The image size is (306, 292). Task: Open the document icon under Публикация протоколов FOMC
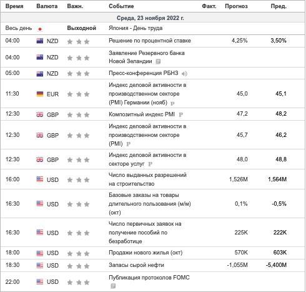tap(113, 286)
